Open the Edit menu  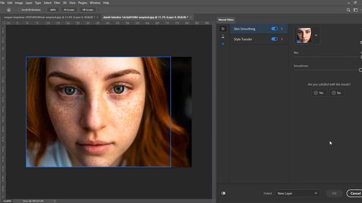tap(10, 3)
